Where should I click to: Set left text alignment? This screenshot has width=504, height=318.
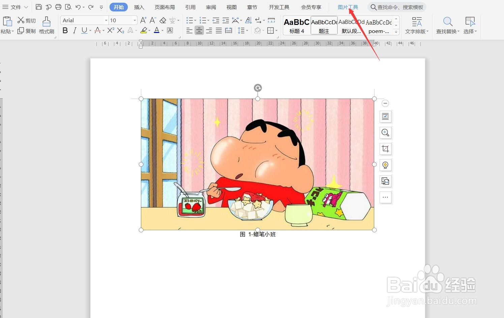(189, 31)
